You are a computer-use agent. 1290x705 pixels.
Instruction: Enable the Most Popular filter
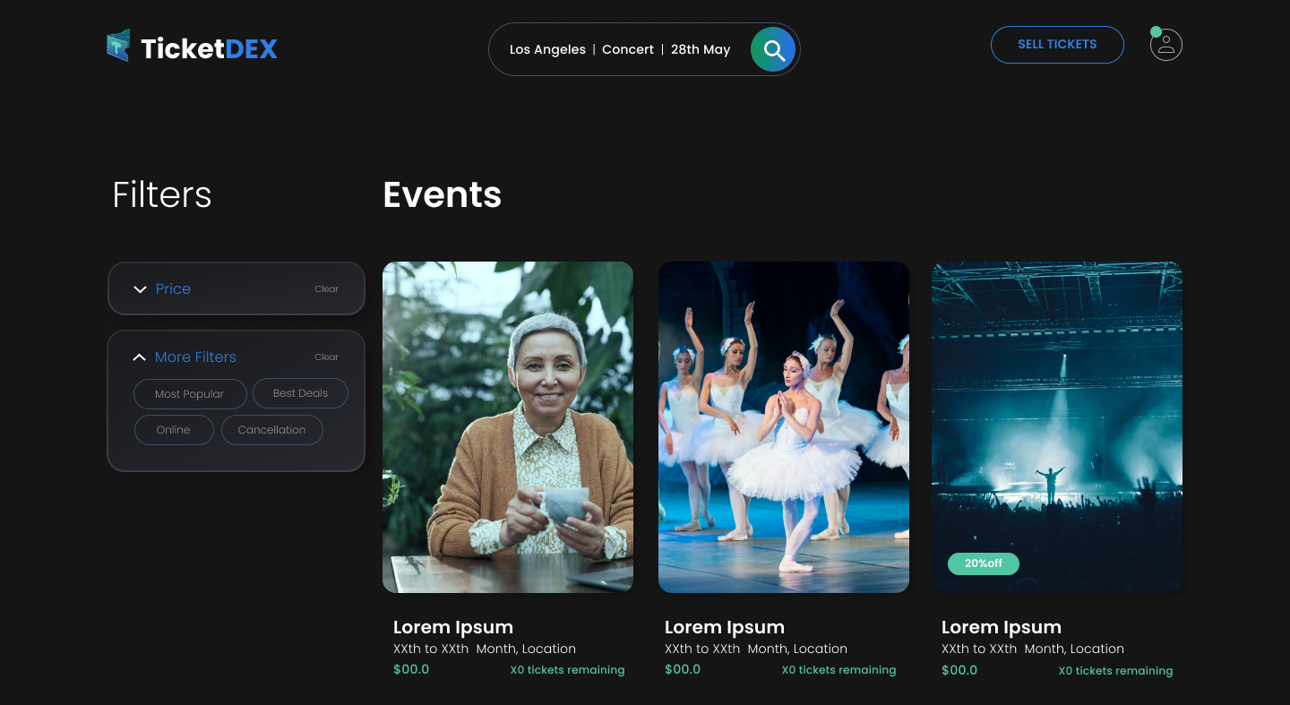tap(190, 393)
